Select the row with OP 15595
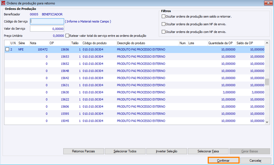Viewport: 274px width, 165px height. coord(135,114)
